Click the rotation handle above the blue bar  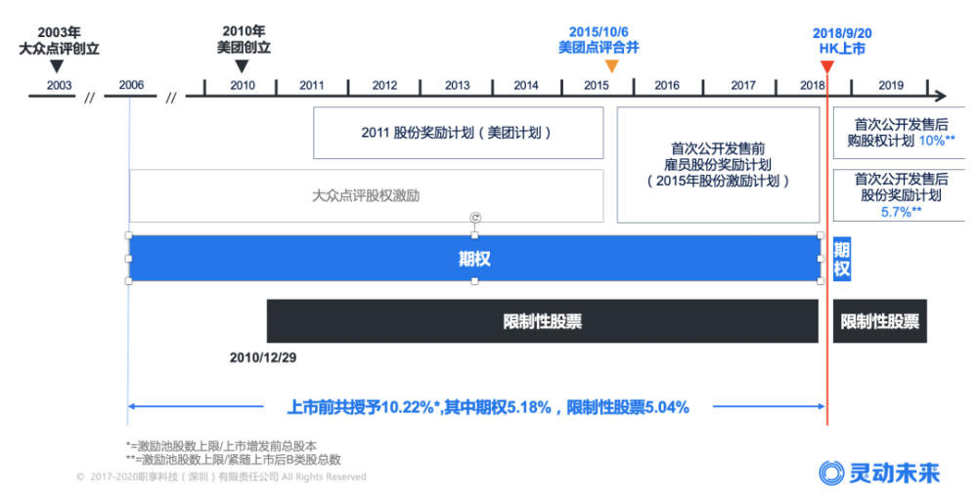point(475,218)
